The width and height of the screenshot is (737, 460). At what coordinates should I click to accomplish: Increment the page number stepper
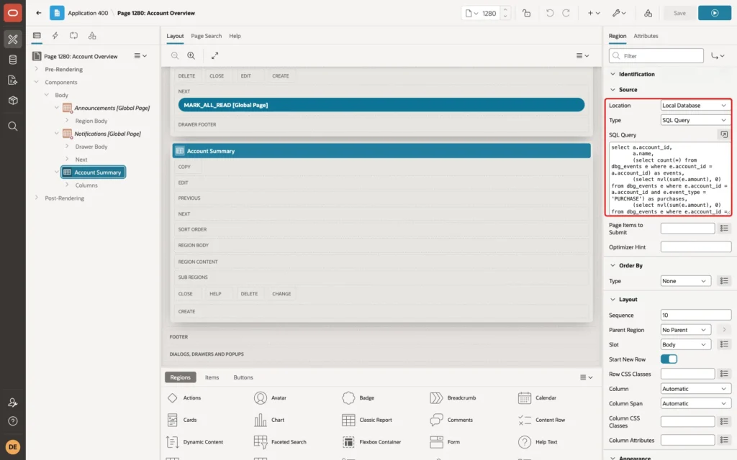[505, 9]
